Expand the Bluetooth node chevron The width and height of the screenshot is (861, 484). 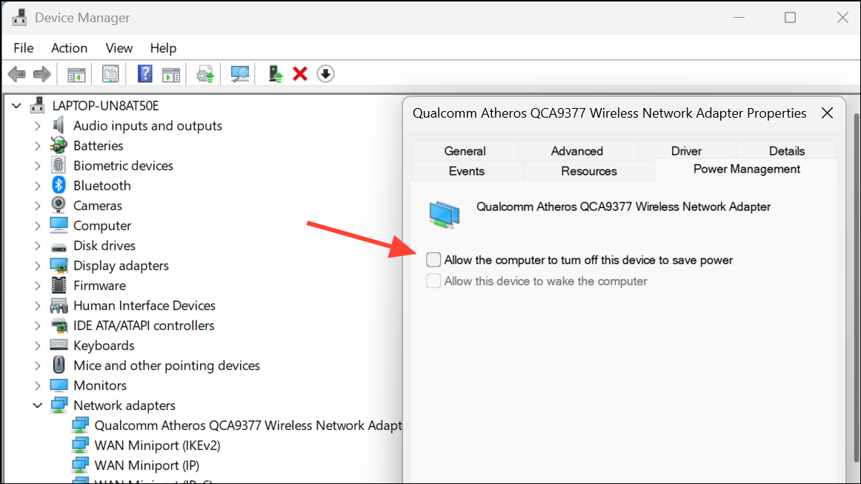[37, 186]
